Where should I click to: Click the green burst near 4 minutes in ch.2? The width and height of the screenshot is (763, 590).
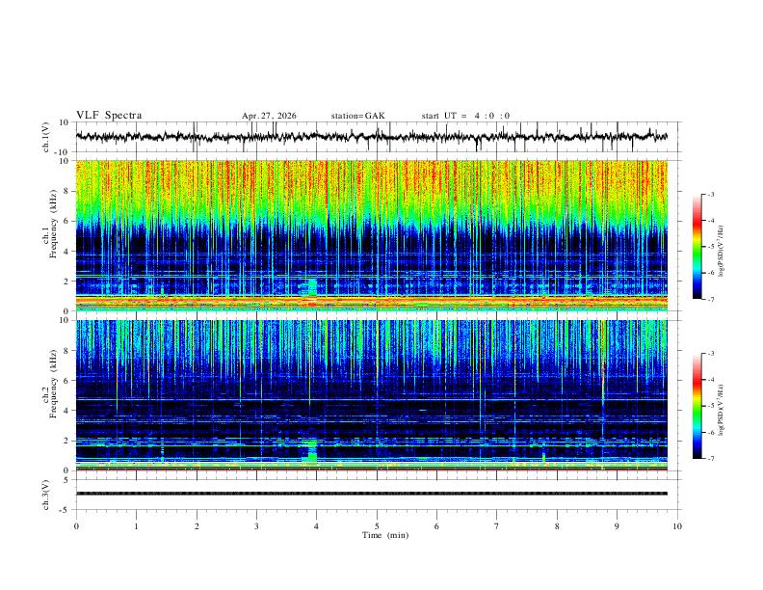coord(312,451)
